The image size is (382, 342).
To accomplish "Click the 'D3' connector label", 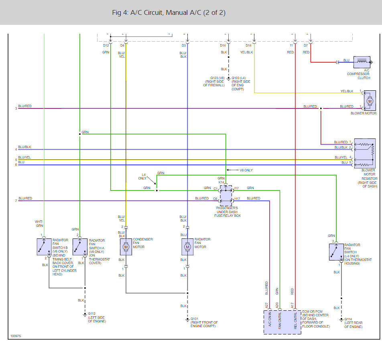I will 184,45.
